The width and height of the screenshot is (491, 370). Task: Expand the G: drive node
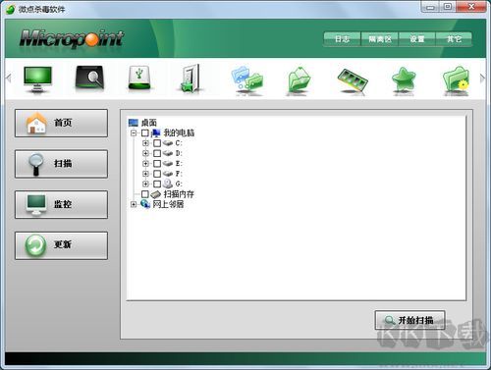(145, 184)
